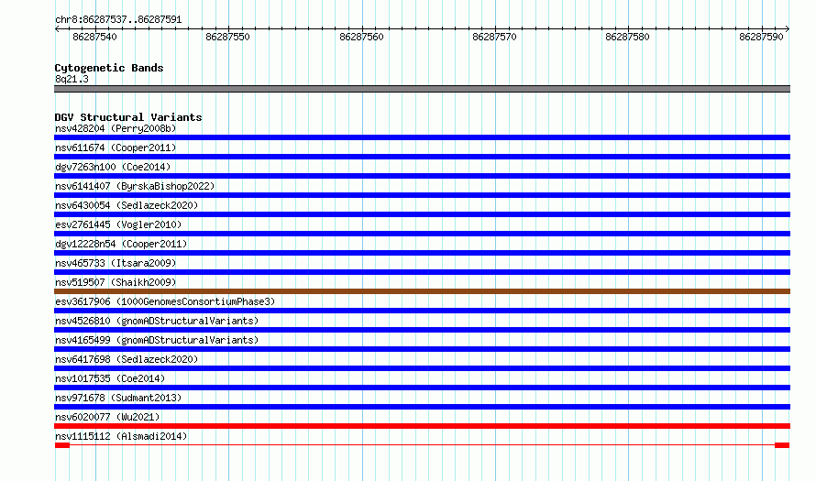Open nsv6417698 (Sedlazeck2020) label
Viewport: 816px width, 481px height.
pos(127,359)
